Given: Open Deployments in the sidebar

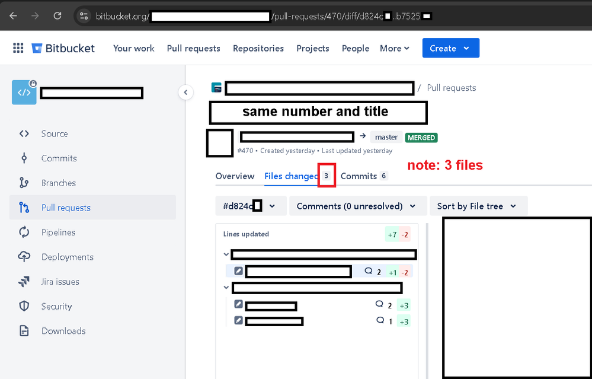Looking at the screenshot, I should 92,257.
